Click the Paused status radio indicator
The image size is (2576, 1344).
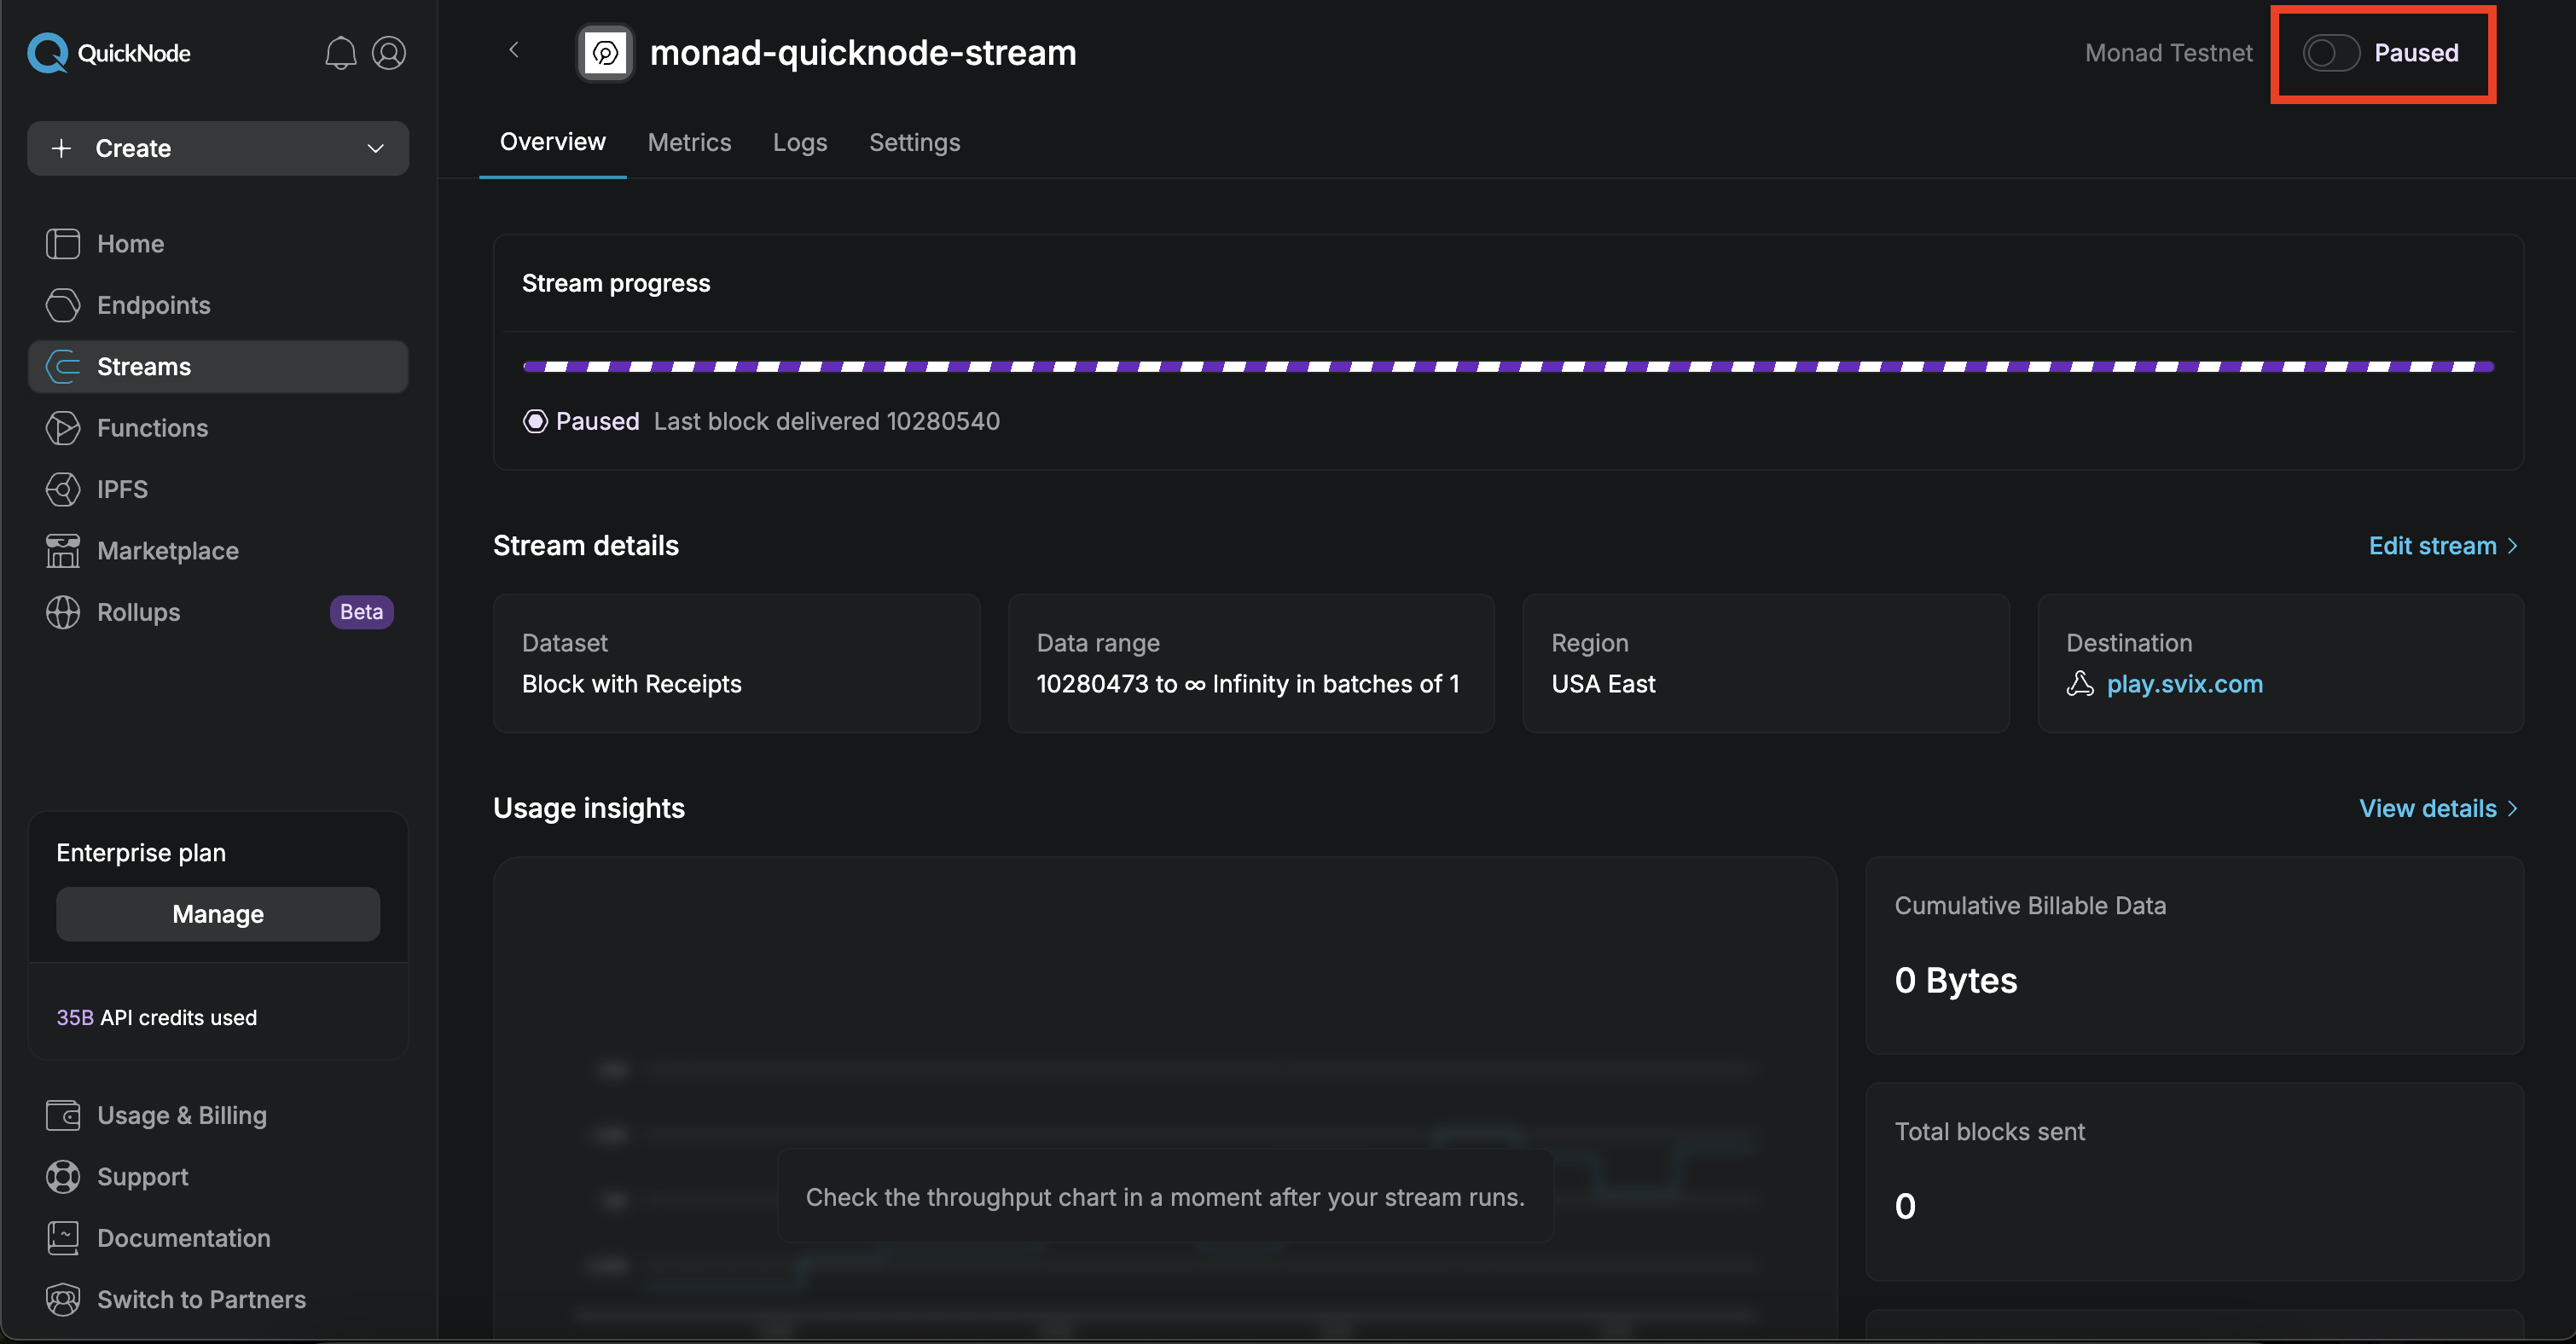pyautogui.click(x=535, y=421)
